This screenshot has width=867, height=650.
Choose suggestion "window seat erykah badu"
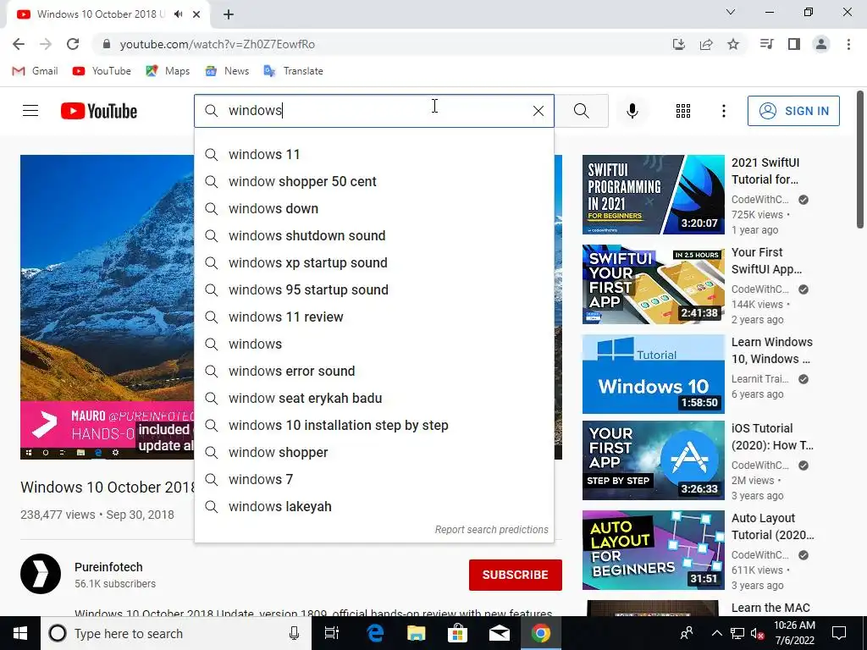point(373,398)
